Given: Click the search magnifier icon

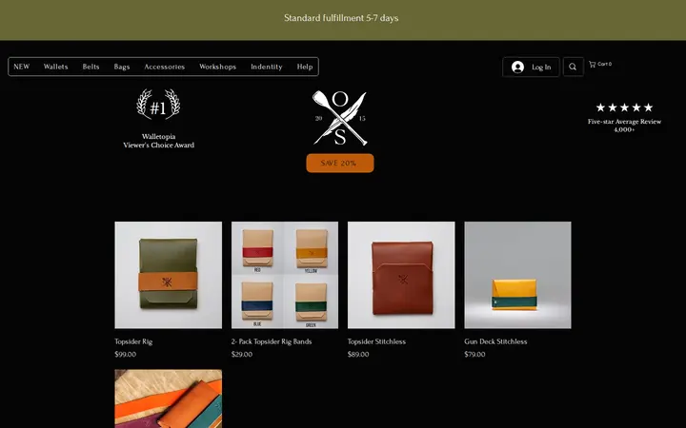Looking at the screenshot, I should pos(573,67).
